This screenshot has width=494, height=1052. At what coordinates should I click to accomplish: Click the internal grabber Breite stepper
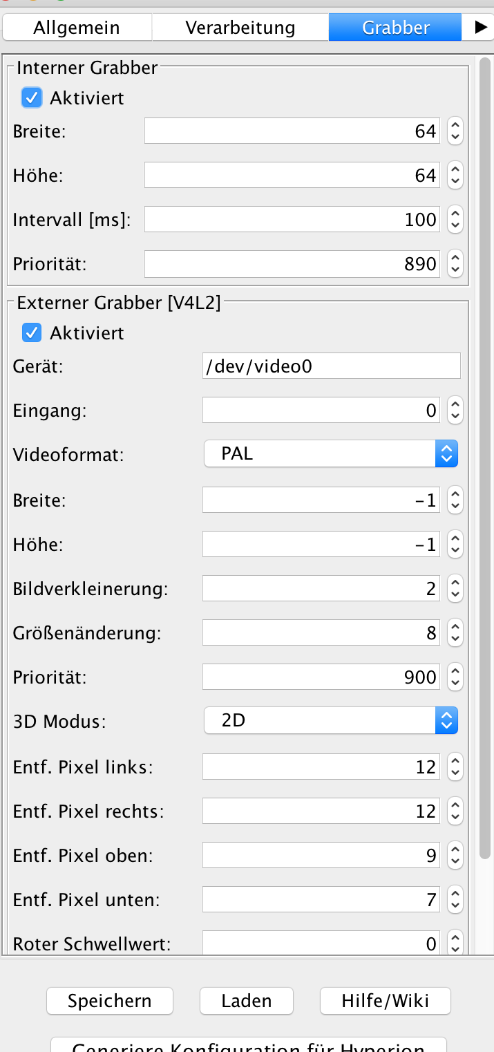pos(455,131)
